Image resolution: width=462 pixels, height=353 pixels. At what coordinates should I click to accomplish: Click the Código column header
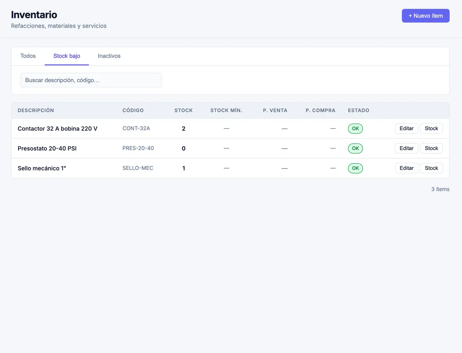tap(133, 110)
